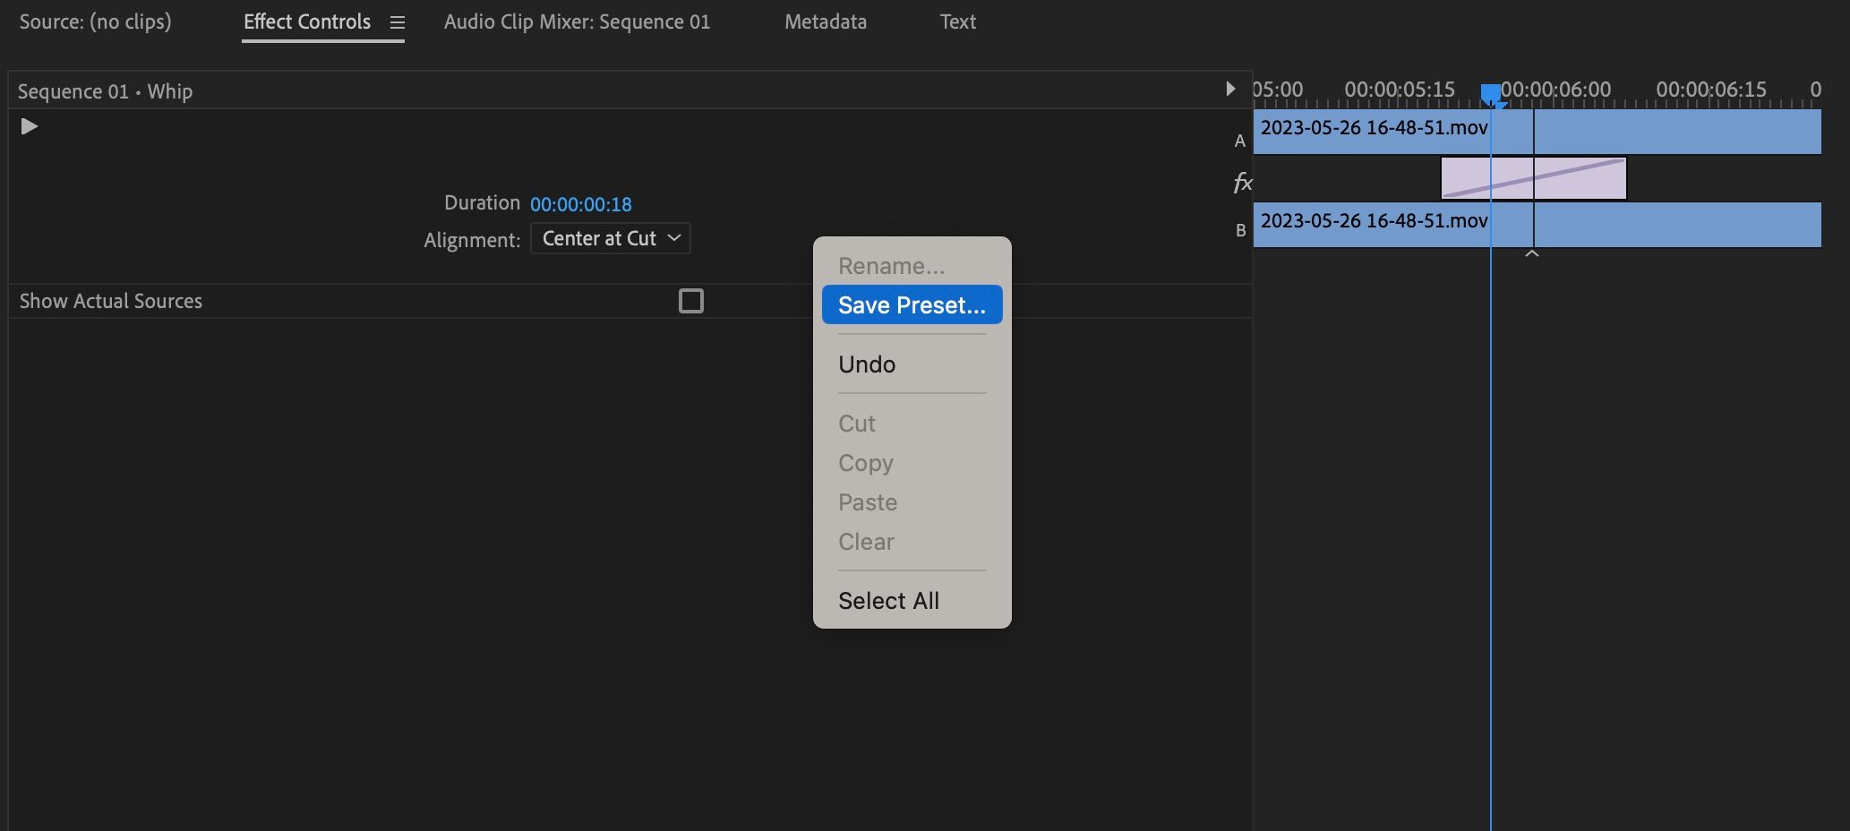Play the transition preview
Image resolution: width=1850 pixels, height=831 pixels.
point(30,126)
